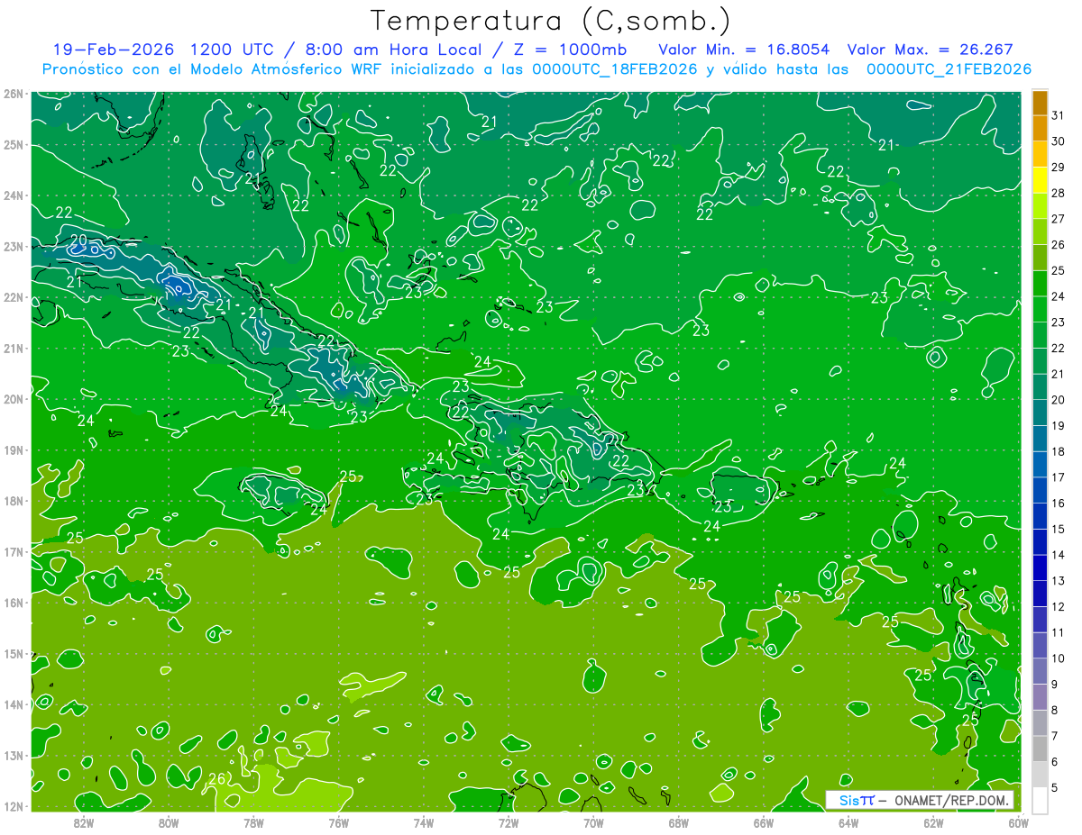This screenshot has width=1082, height=835.
Task: Click the 82W longitude axis label
Action: coord(84,822)
